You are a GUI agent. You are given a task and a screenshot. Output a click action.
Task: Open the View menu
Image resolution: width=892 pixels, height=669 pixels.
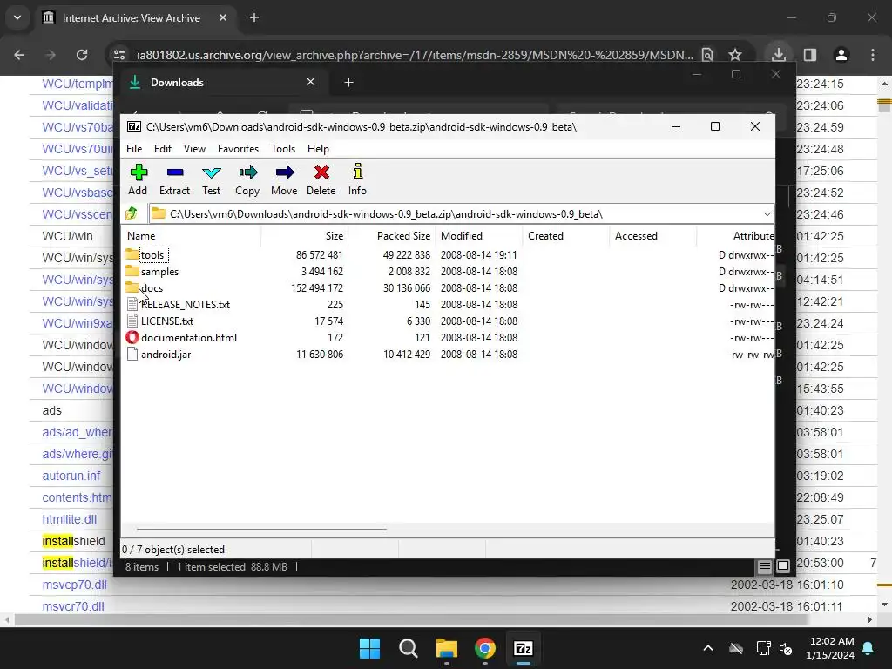click(194, 148)
